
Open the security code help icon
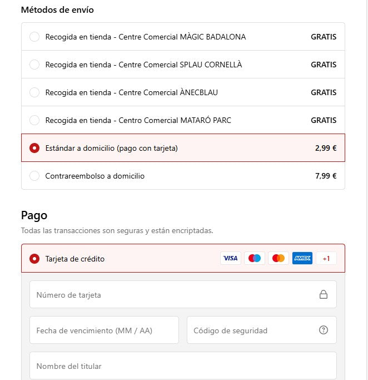[324, 330]
